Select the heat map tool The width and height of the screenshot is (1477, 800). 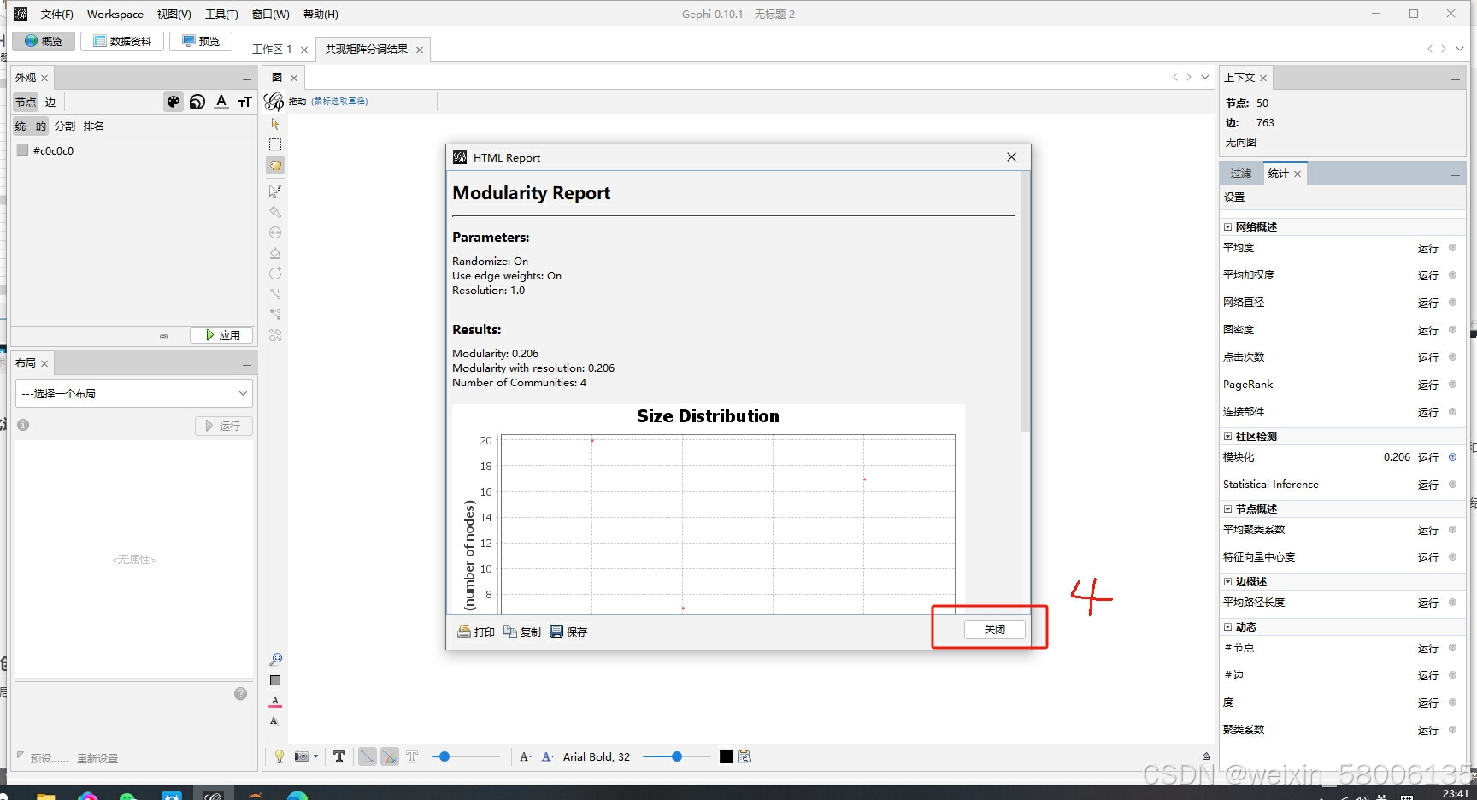coord(275,335)
